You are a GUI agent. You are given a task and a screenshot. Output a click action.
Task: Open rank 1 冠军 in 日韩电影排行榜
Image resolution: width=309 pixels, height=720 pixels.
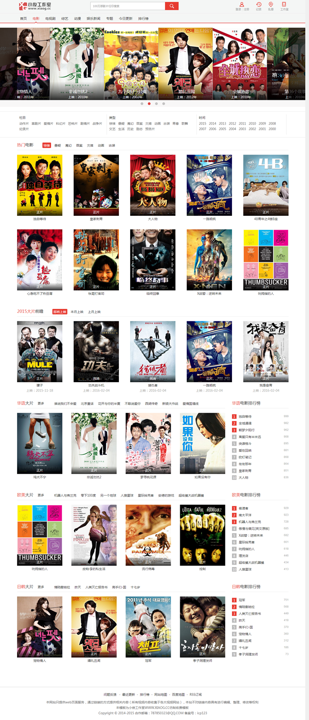click(x=241, y=600)
